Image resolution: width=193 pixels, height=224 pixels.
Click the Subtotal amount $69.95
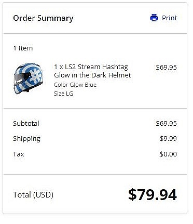tap(166, 123)
